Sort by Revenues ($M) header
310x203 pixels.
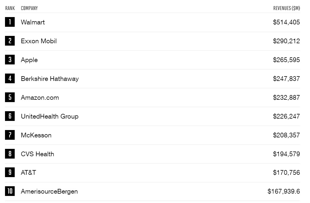tap(286, 8)
